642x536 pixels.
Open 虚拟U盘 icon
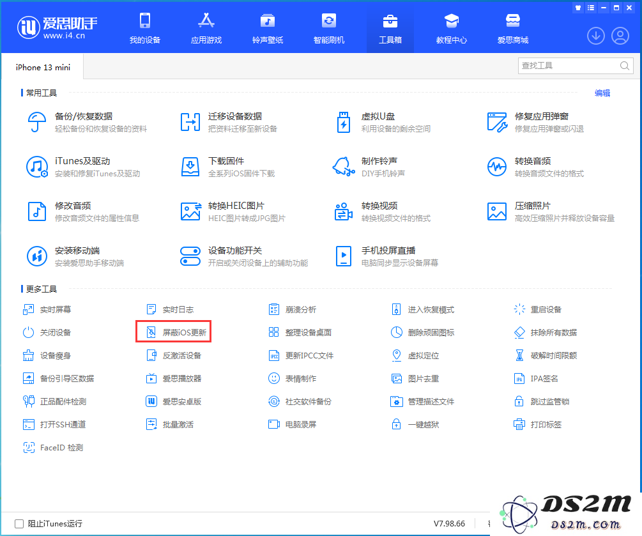pos(344,122)
